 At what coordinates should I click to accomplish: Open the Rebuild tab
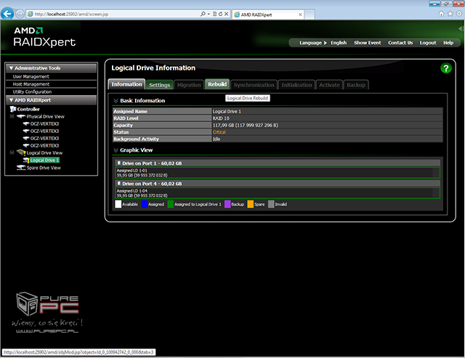217,84
